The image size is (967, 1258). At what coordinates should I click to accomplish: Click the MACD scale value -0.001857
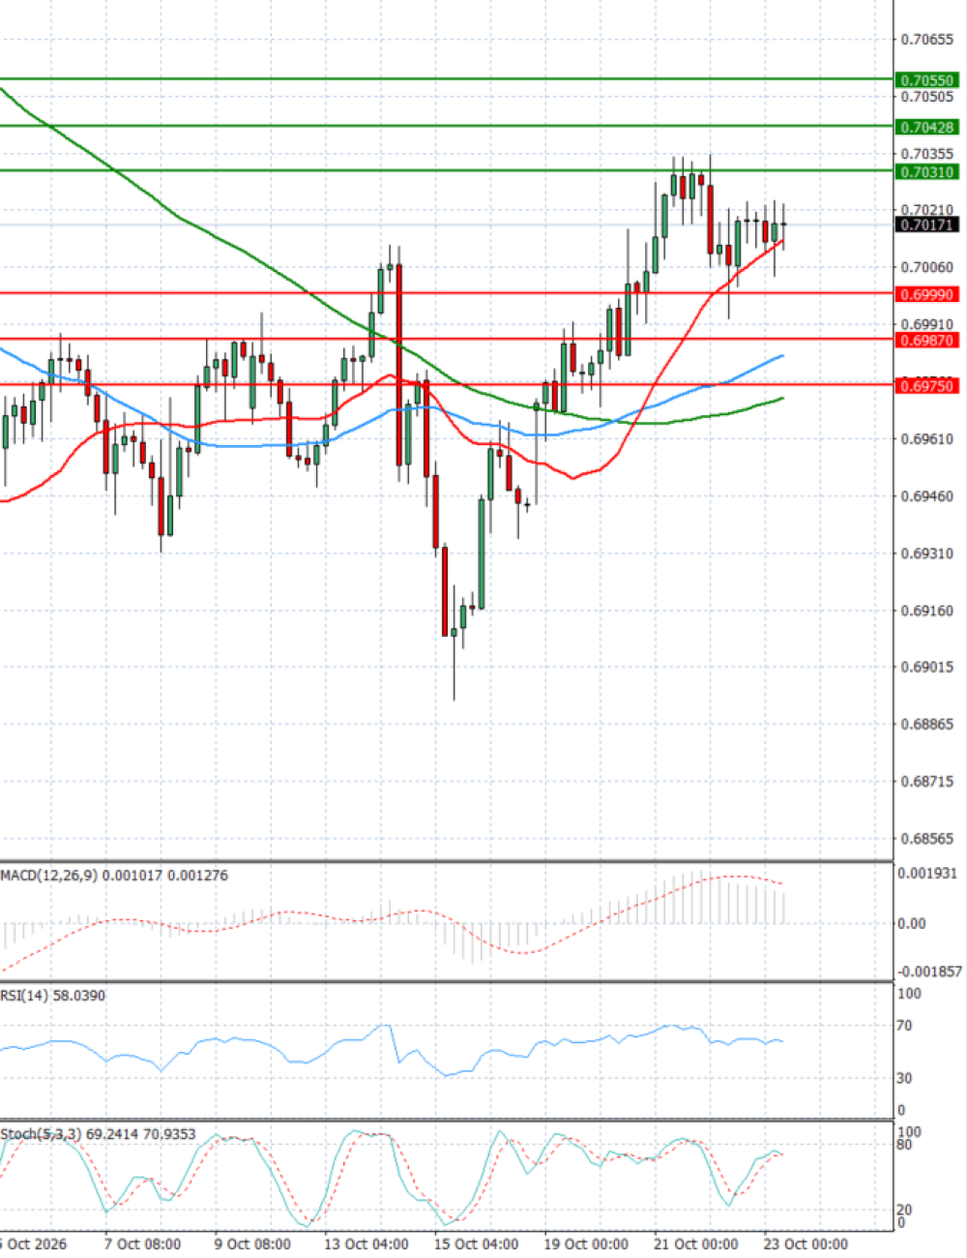point(929,972)
